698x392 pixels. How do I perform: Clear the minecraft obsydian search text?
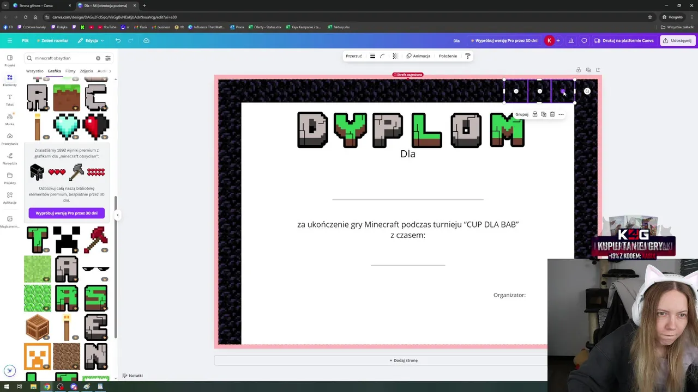(x=98, y=58)
